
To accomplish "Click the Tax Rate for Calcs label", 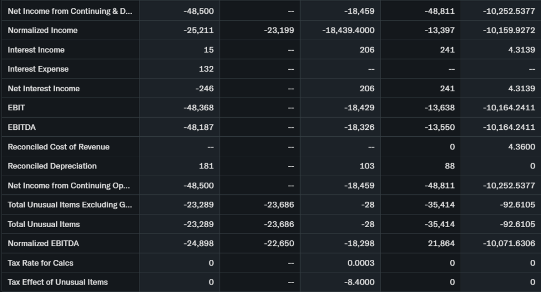I will click(40, 263).
